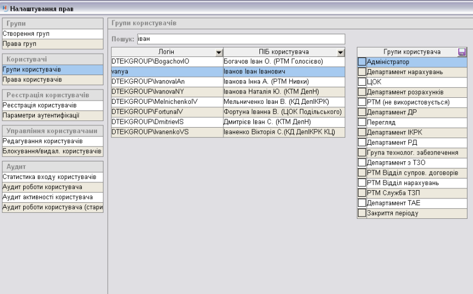Click the save icon in Групи користувача header
This screenshot has height=294, width=473.
(x=462, y=52)
